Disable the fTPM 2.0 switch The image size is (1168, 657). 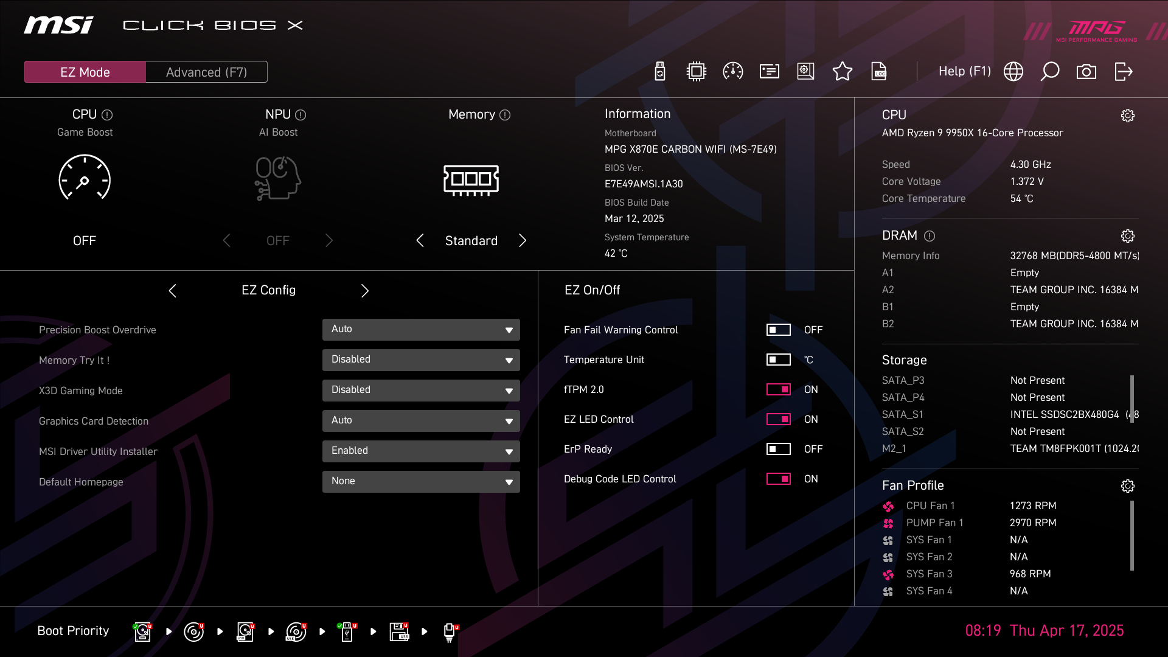point(778,389)
